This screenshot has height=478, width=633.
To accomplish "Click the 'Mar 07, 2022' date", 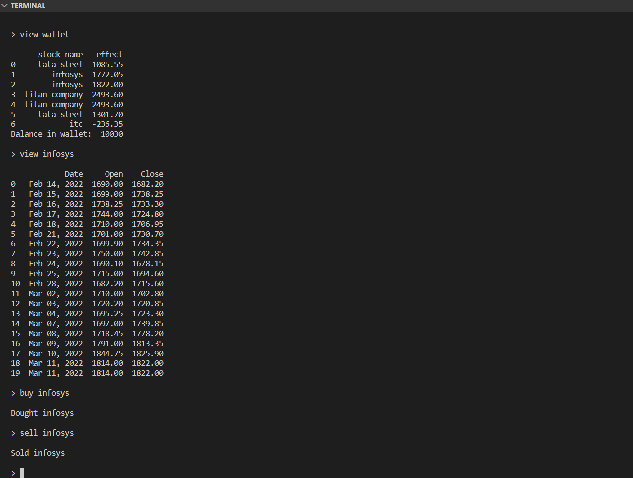I will pos(56,323).
